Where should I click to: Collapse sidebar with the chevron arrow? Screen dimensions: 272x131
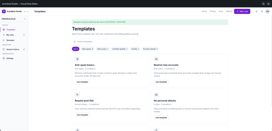[x=25, y=19]
